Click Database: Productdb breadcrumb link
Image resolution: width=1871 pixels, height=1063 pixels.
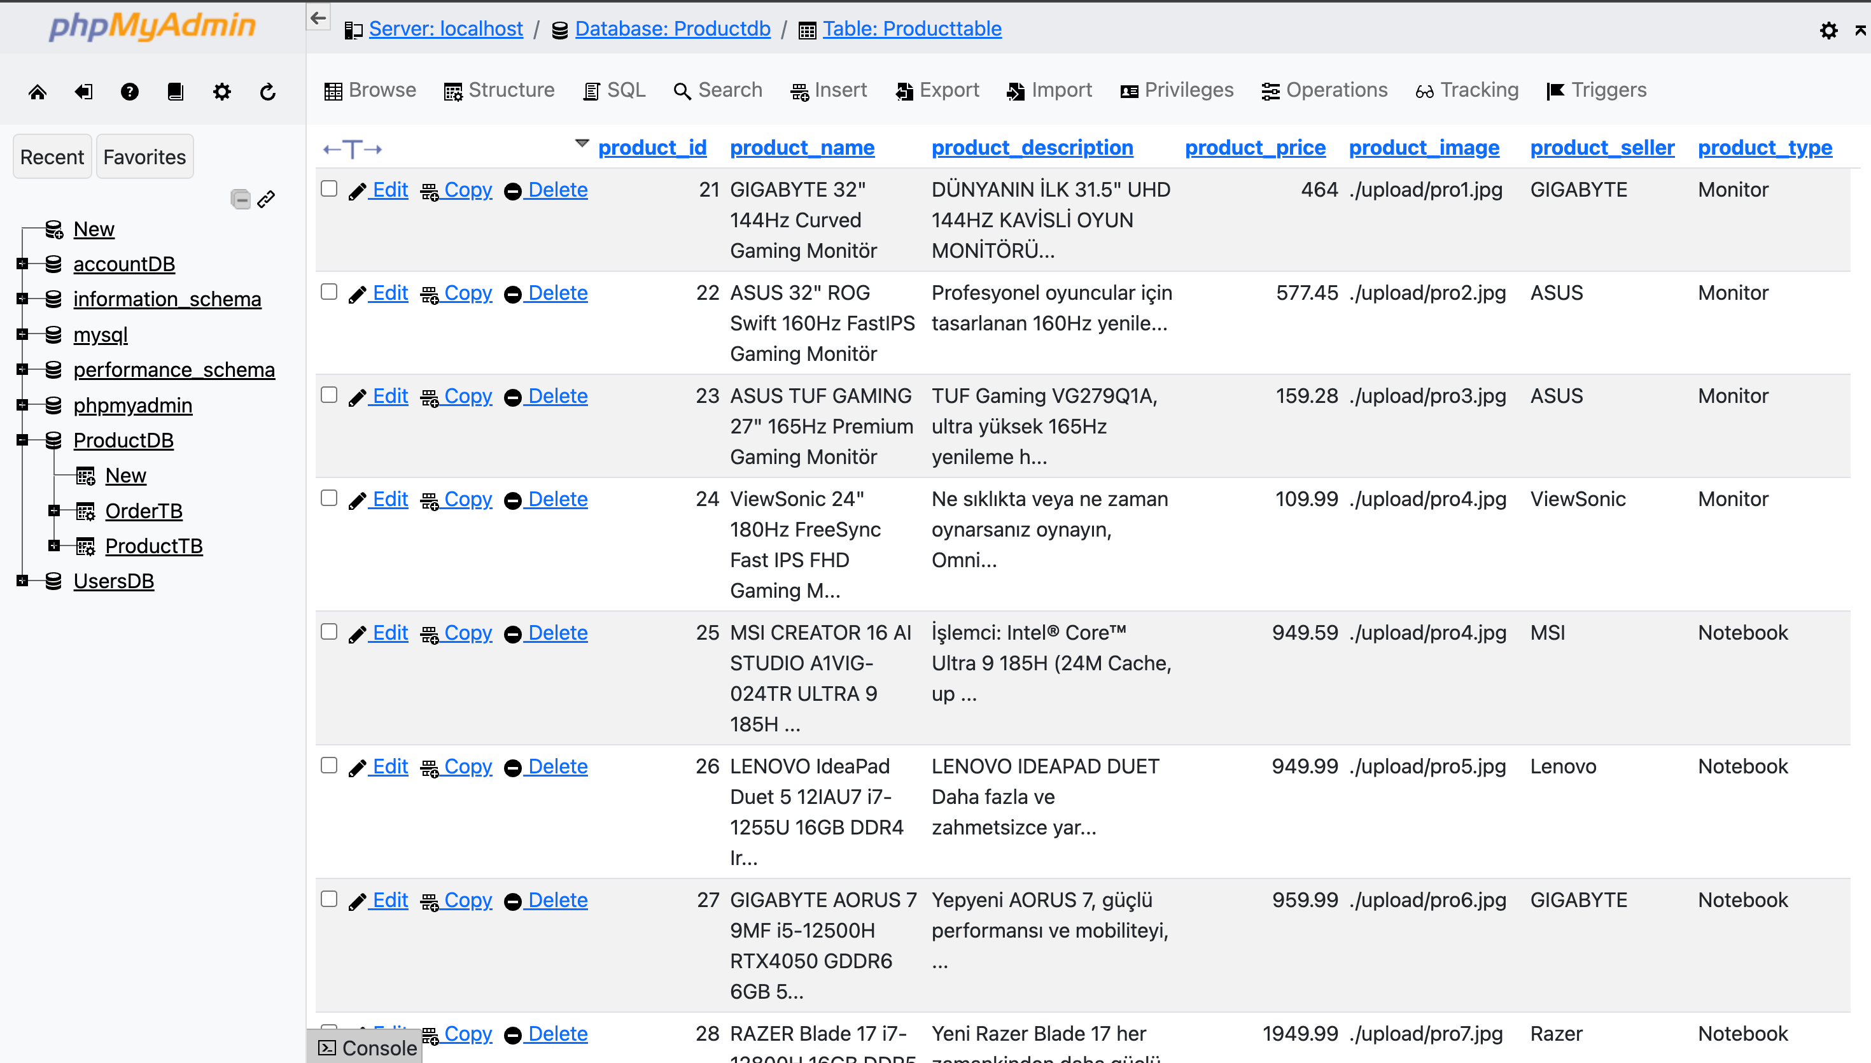(x=673, y=29)
